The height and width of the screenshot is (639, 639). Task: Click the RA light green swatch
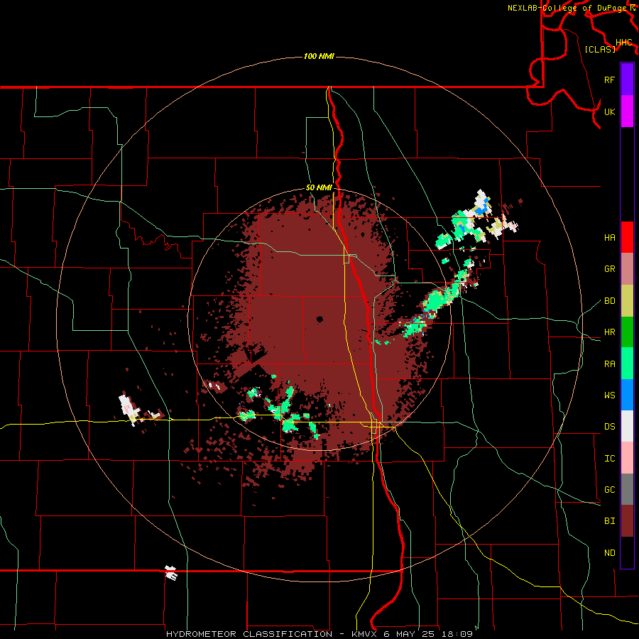tap(627, 364)
